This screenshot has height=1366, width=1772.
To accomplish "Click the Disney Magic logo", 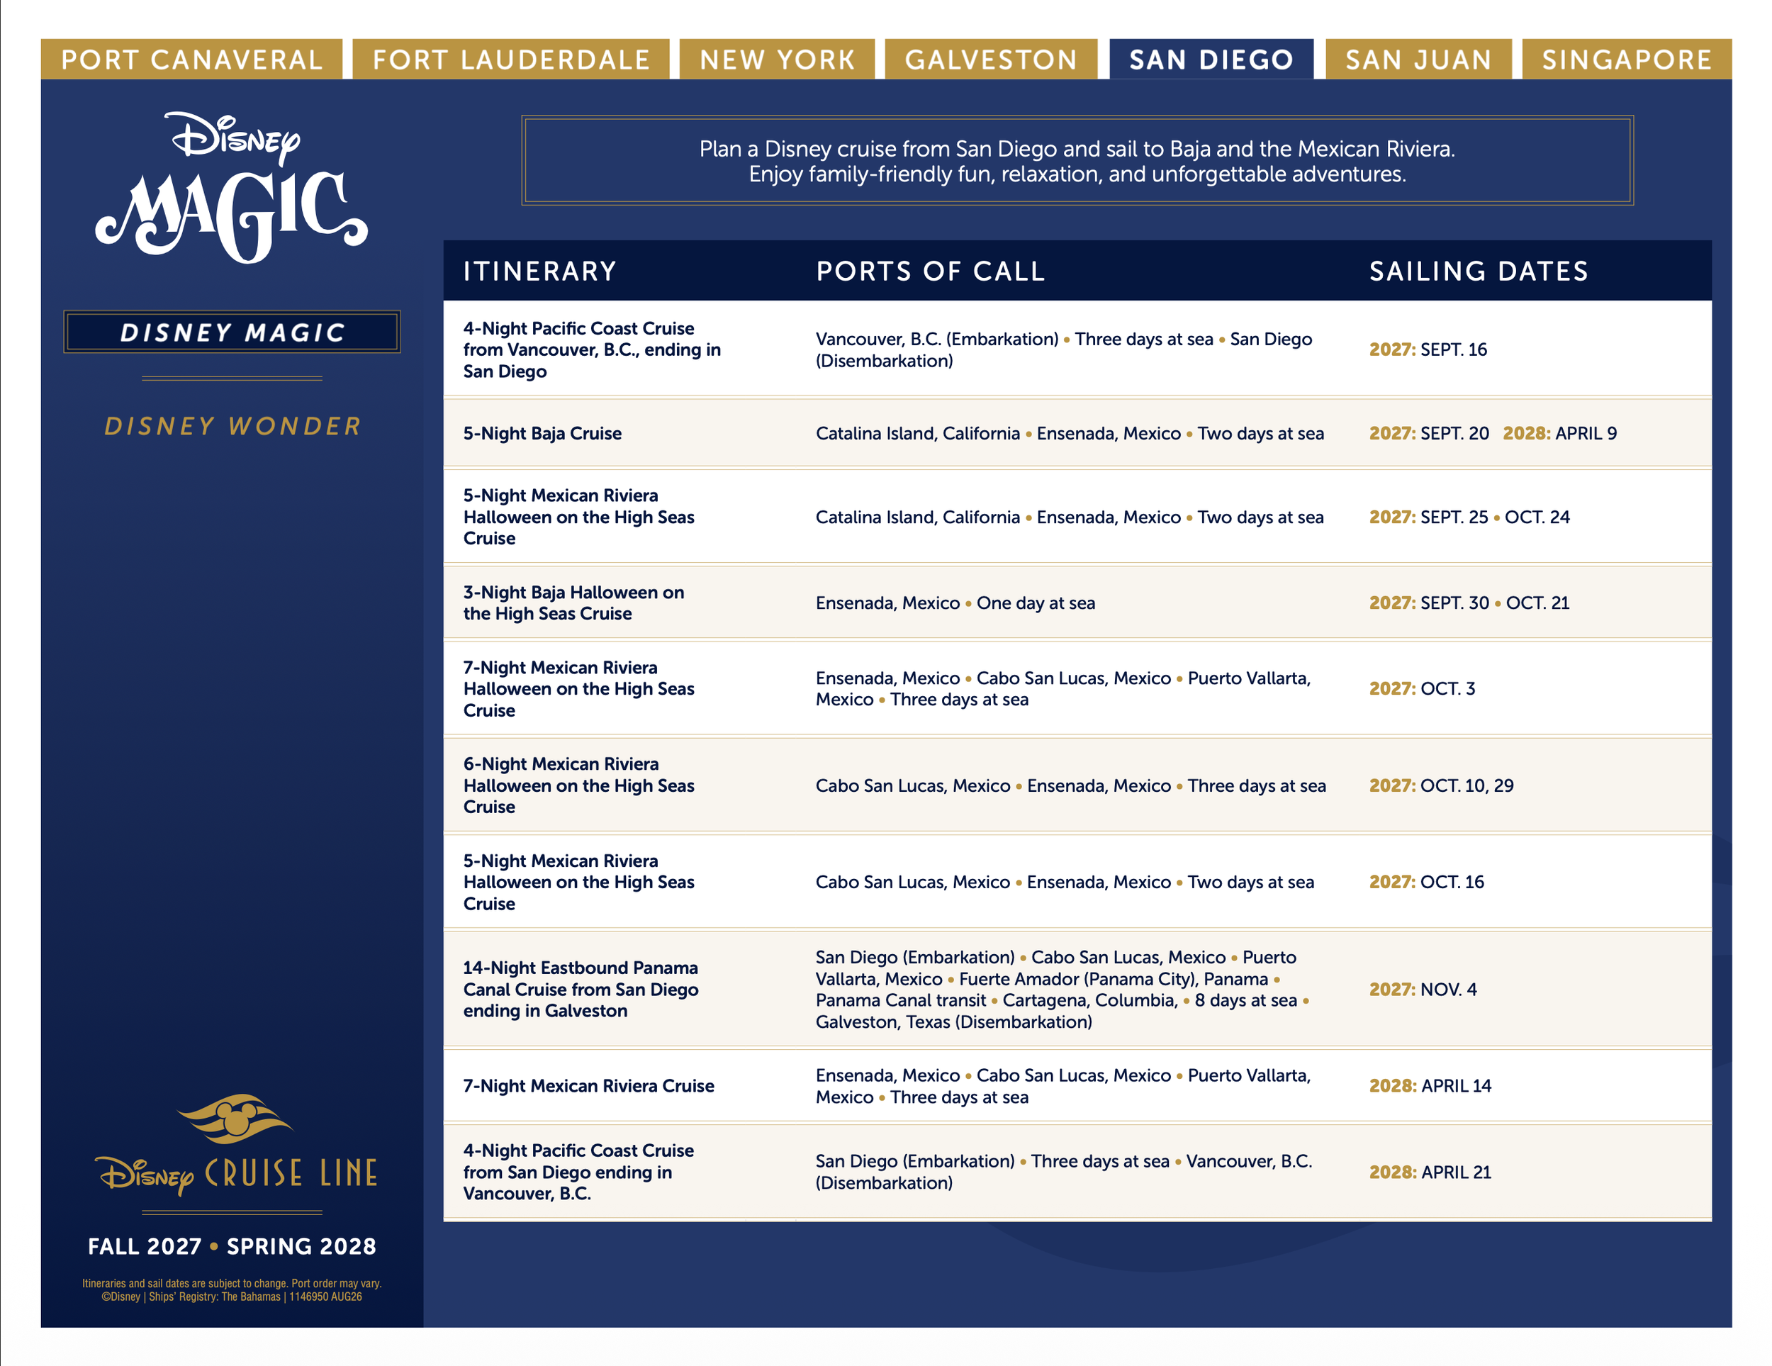I will coord(232,187).
